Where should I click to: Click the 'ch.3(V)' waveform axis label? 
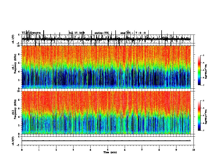(x=13, y=141)
